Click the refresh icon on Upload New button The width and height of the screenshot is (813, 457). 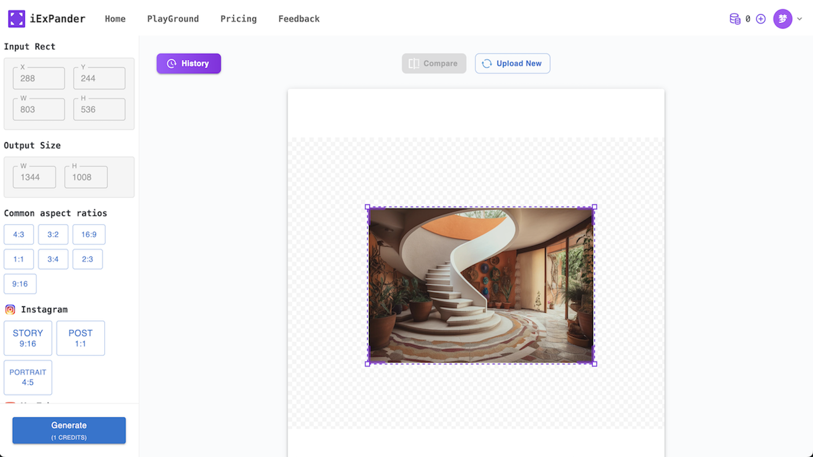click(x=487, y=63)
